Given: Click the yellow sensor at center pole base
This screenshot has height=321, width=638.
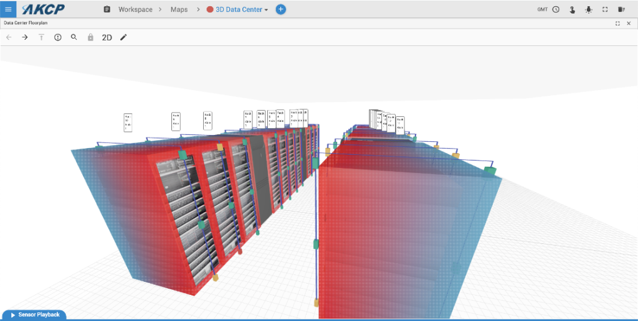Looking at the screenshot, I should (x=316, y=303).
